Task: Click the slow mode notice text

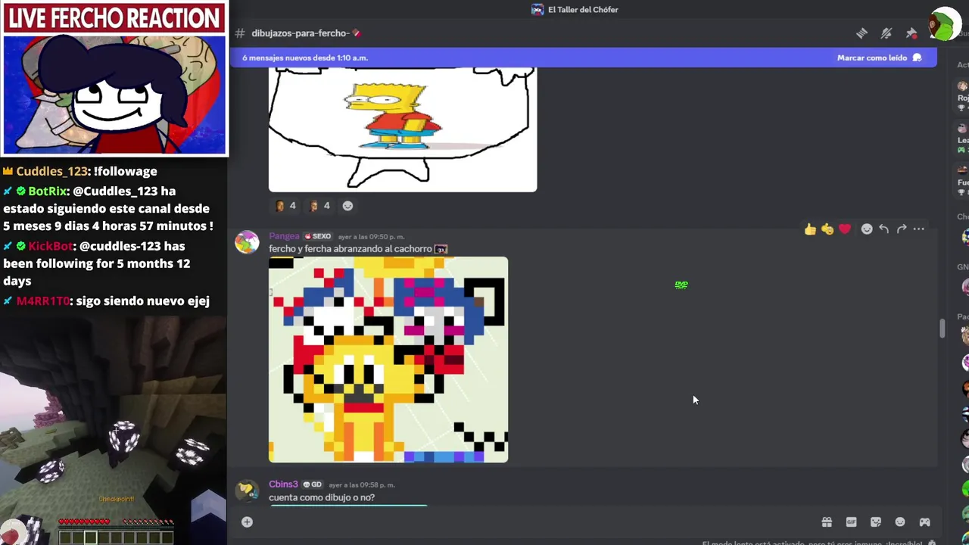Action: point(812,543)
